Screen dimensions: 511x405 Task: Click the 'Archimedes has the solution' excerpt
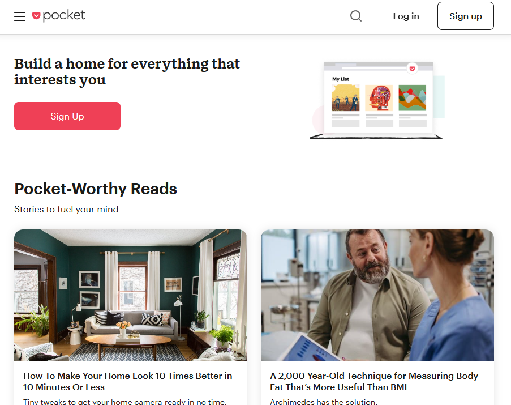point(324,402)
